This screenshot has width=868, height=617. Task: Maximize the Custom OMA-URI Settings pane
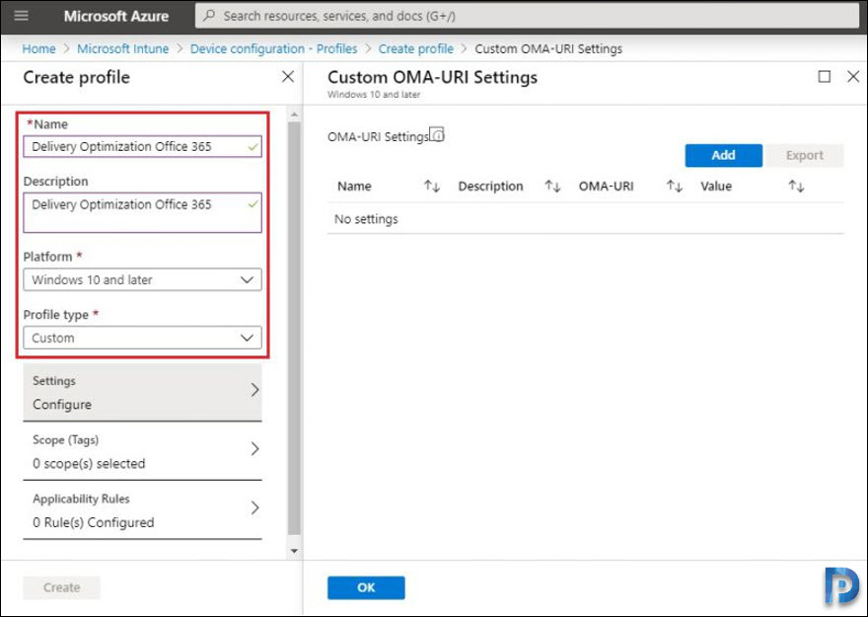point(825,76)
